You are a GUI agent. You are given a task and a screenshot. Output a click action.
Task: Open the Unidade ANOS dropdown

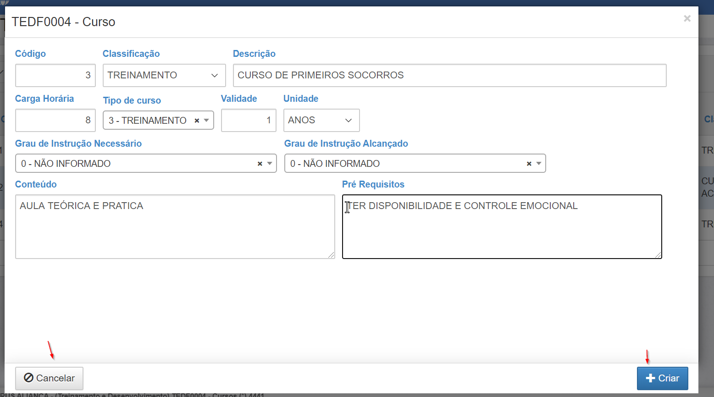(321, 120)
